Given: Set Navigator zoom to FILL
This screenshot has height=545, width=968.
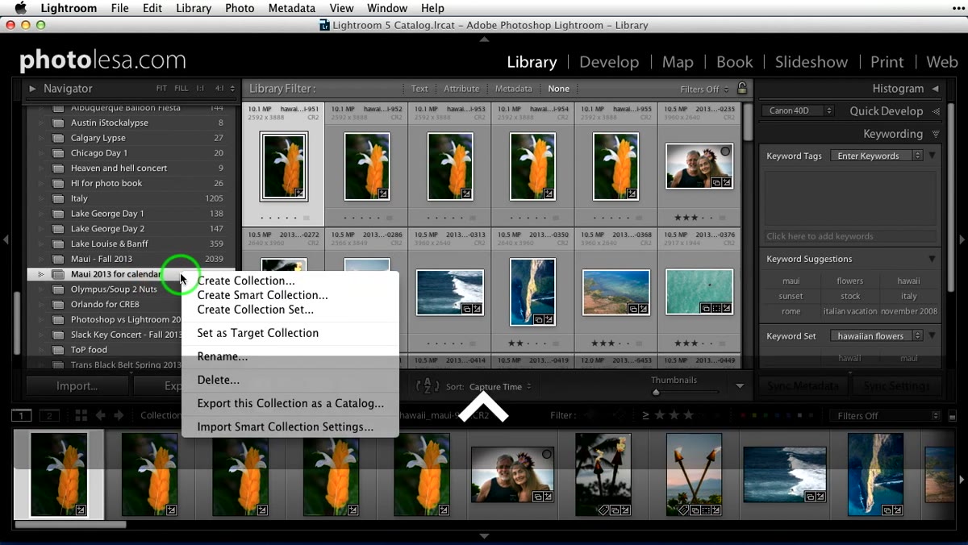Looking at the screenshot, I should pos(181,89).
